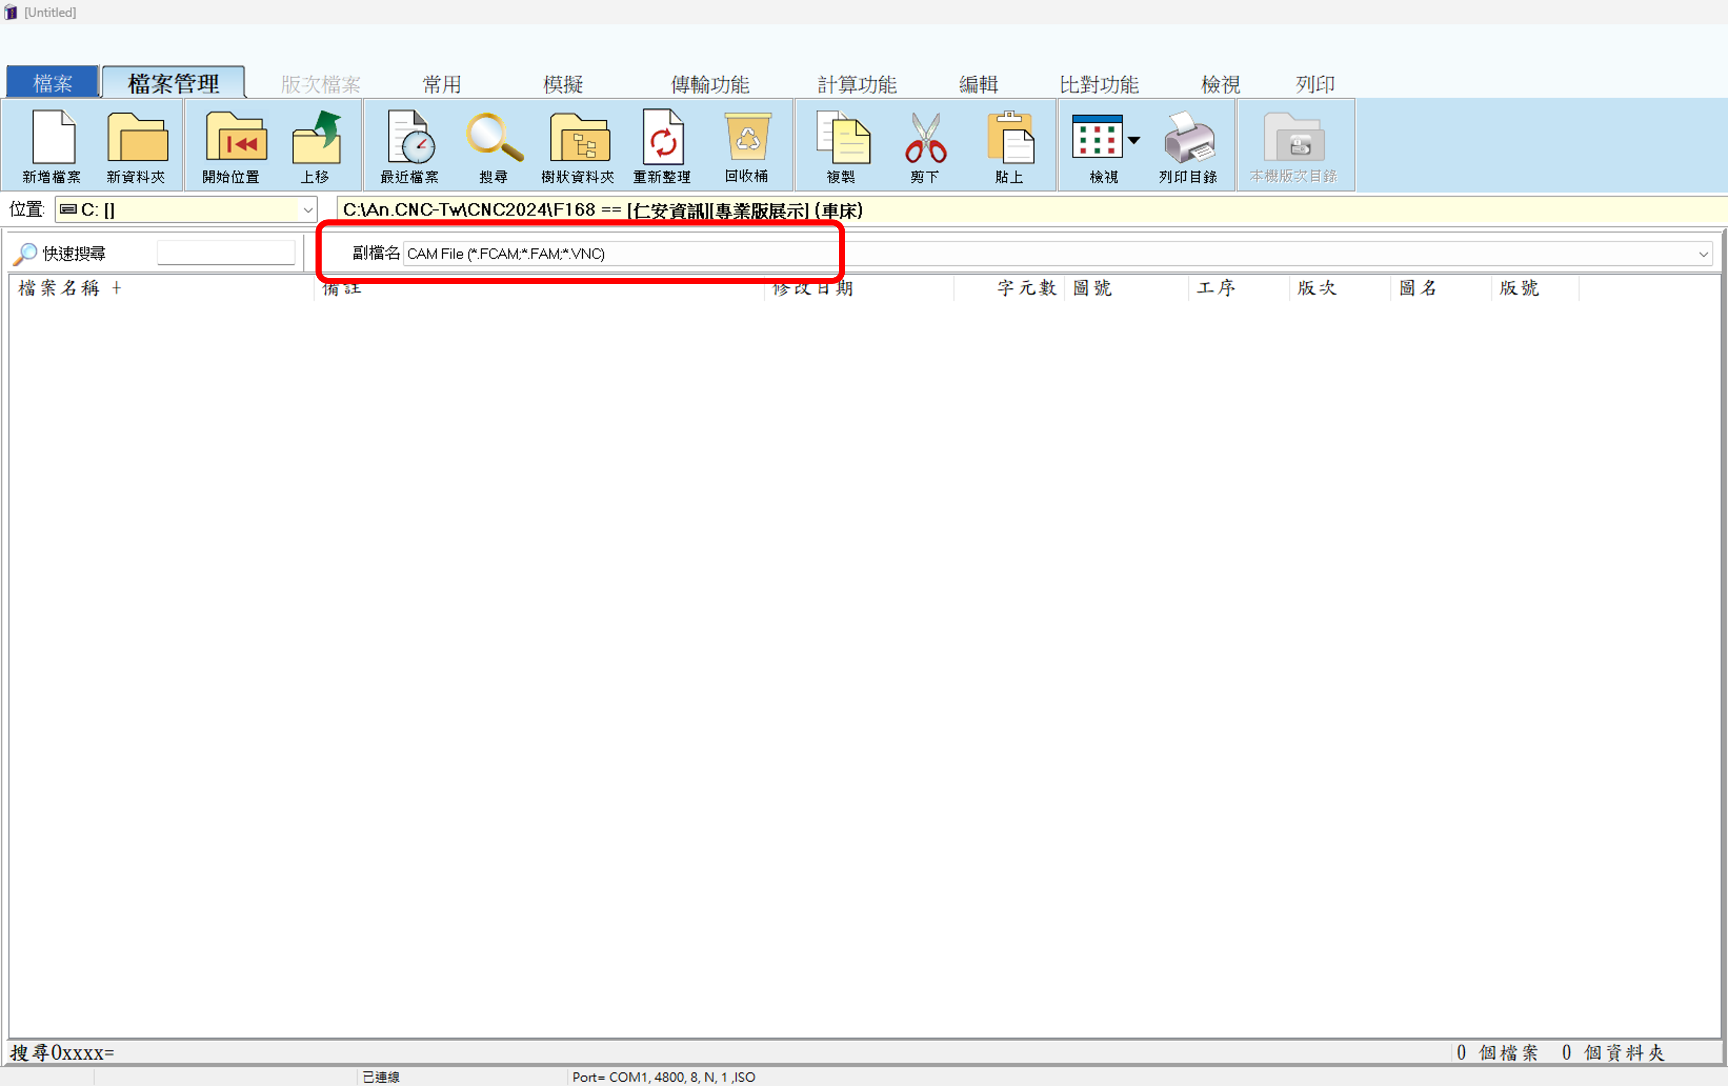Image resolution: width=1728 pixels, height=1086 pixels.
Task: Expand the 副檔名 file extension combo box
Action: click(1703, 254)
